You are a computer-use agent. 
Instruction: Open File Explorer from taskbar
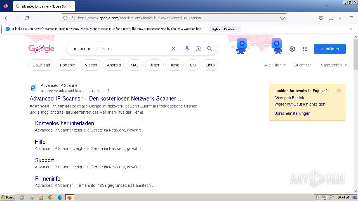32,197
